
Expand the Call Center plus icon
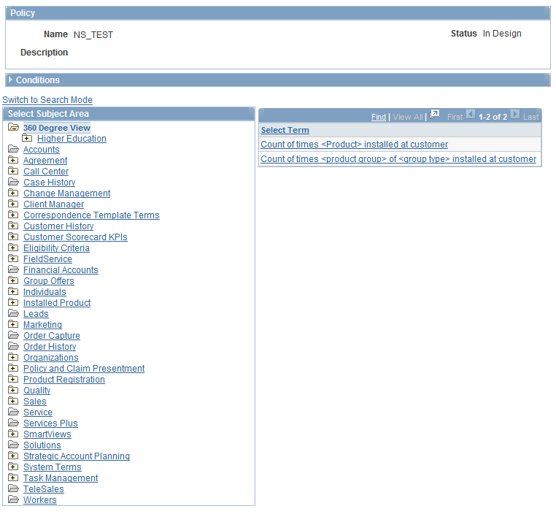pyautogui.click(x=13, y=171)
